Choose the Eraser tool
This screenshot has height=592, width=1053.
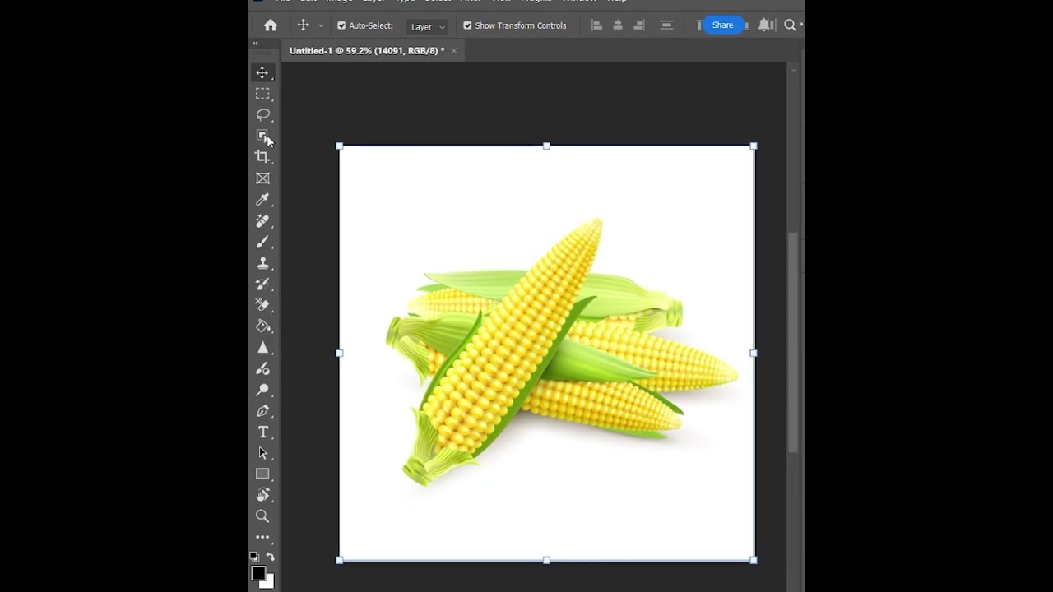pos(262,305)
